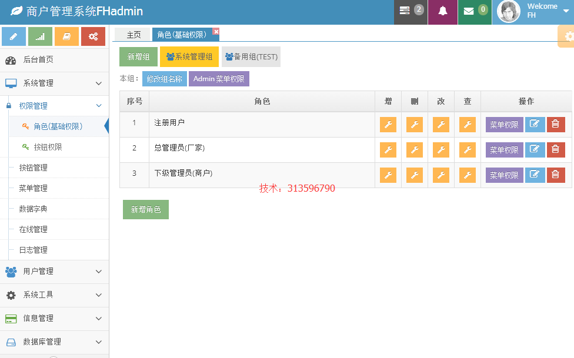Open 按钮权限 in the sidebar

(48, 147)
